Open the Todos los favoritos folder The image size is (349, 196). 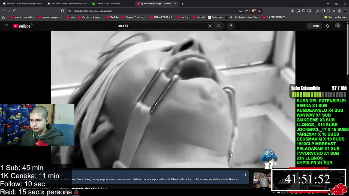click(335, 17)
